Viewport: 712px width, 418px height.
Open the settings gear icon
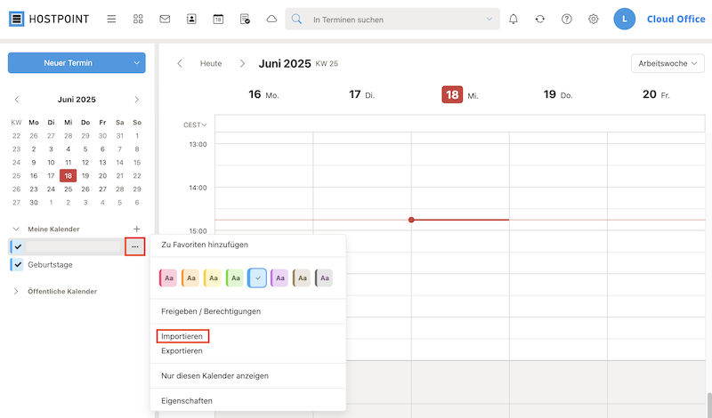pyautogui.click(x=594, y=19)
